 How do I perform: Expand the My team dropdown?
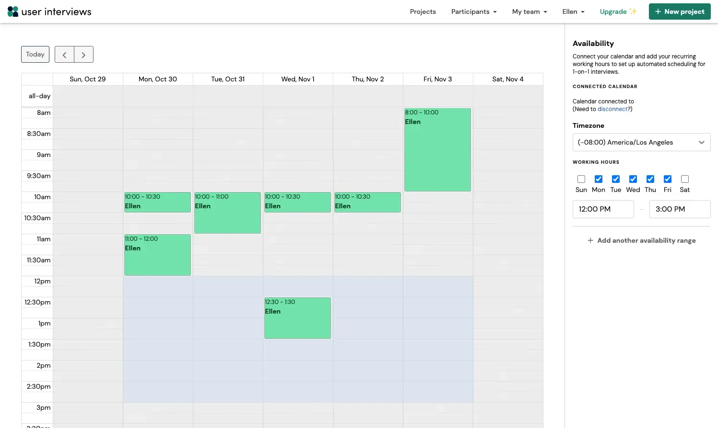(x=529, y=11)
